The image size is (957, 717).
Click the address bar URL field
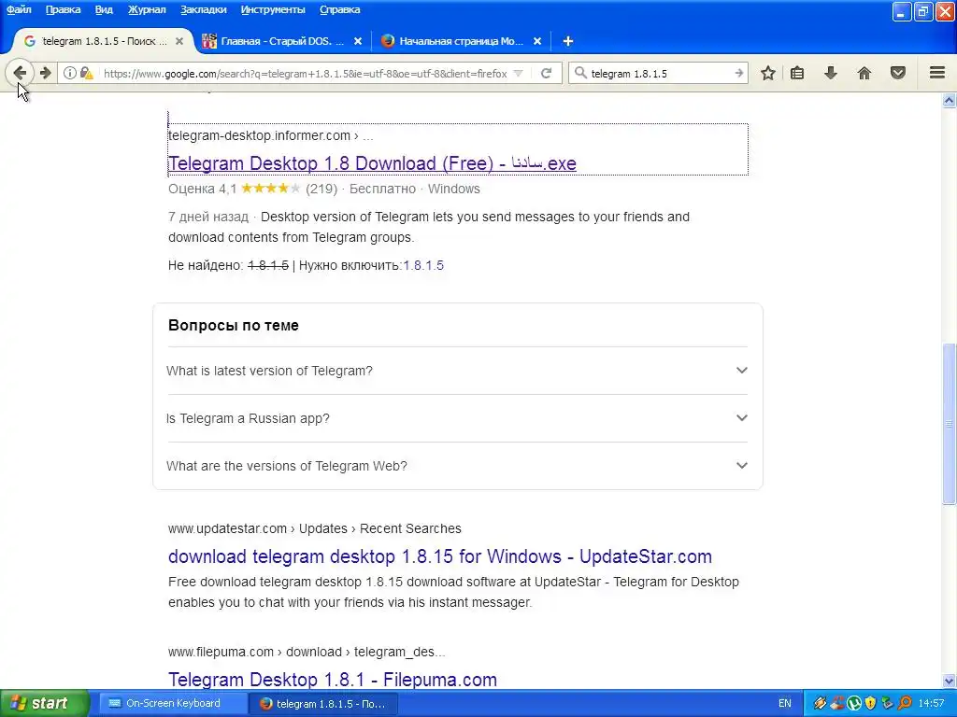coord(306,73)
